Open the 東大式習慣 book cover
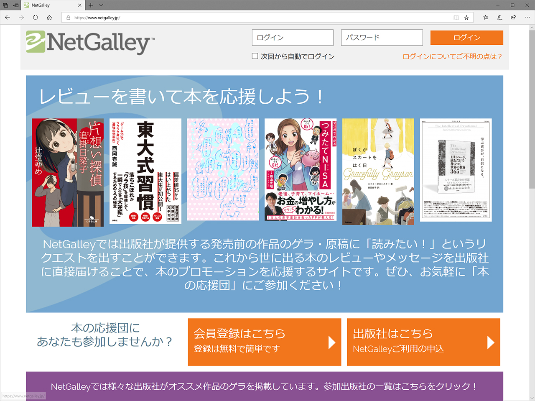Screen dimensions: 535x401 (145, 171)
